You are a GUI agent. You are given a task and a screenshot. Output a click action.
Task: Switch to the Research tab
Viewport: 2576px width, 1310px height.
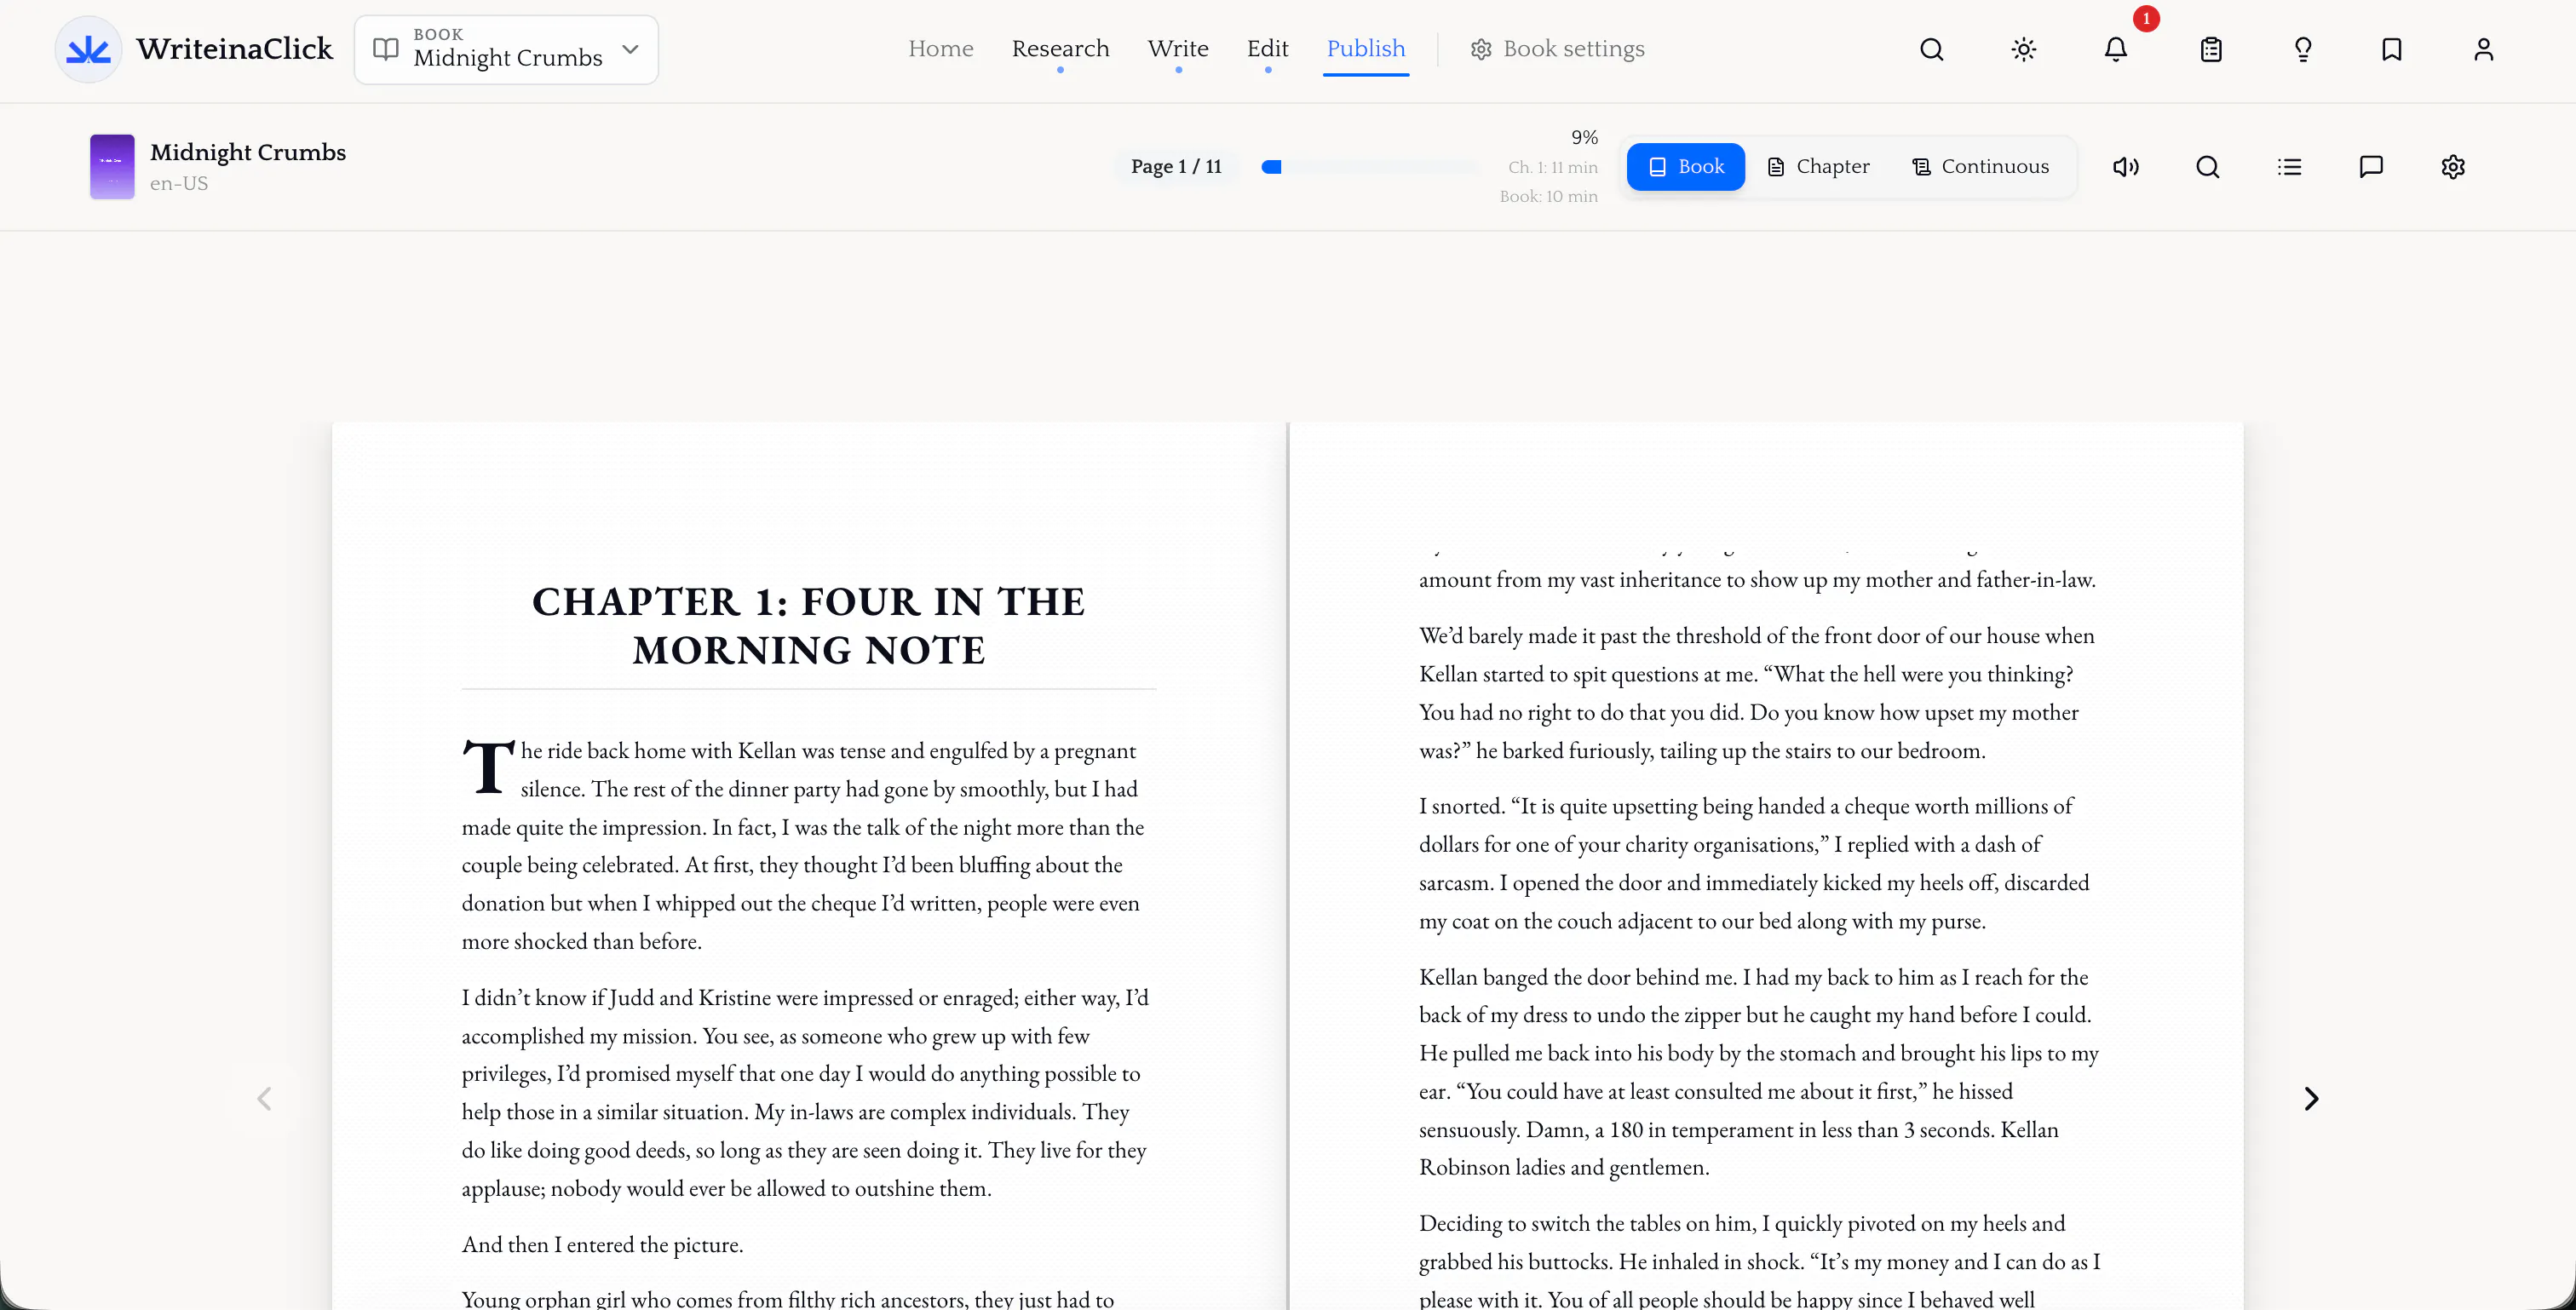(x=1060, y=48)
